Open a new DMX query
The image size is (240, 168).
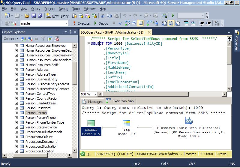(88, 16)
